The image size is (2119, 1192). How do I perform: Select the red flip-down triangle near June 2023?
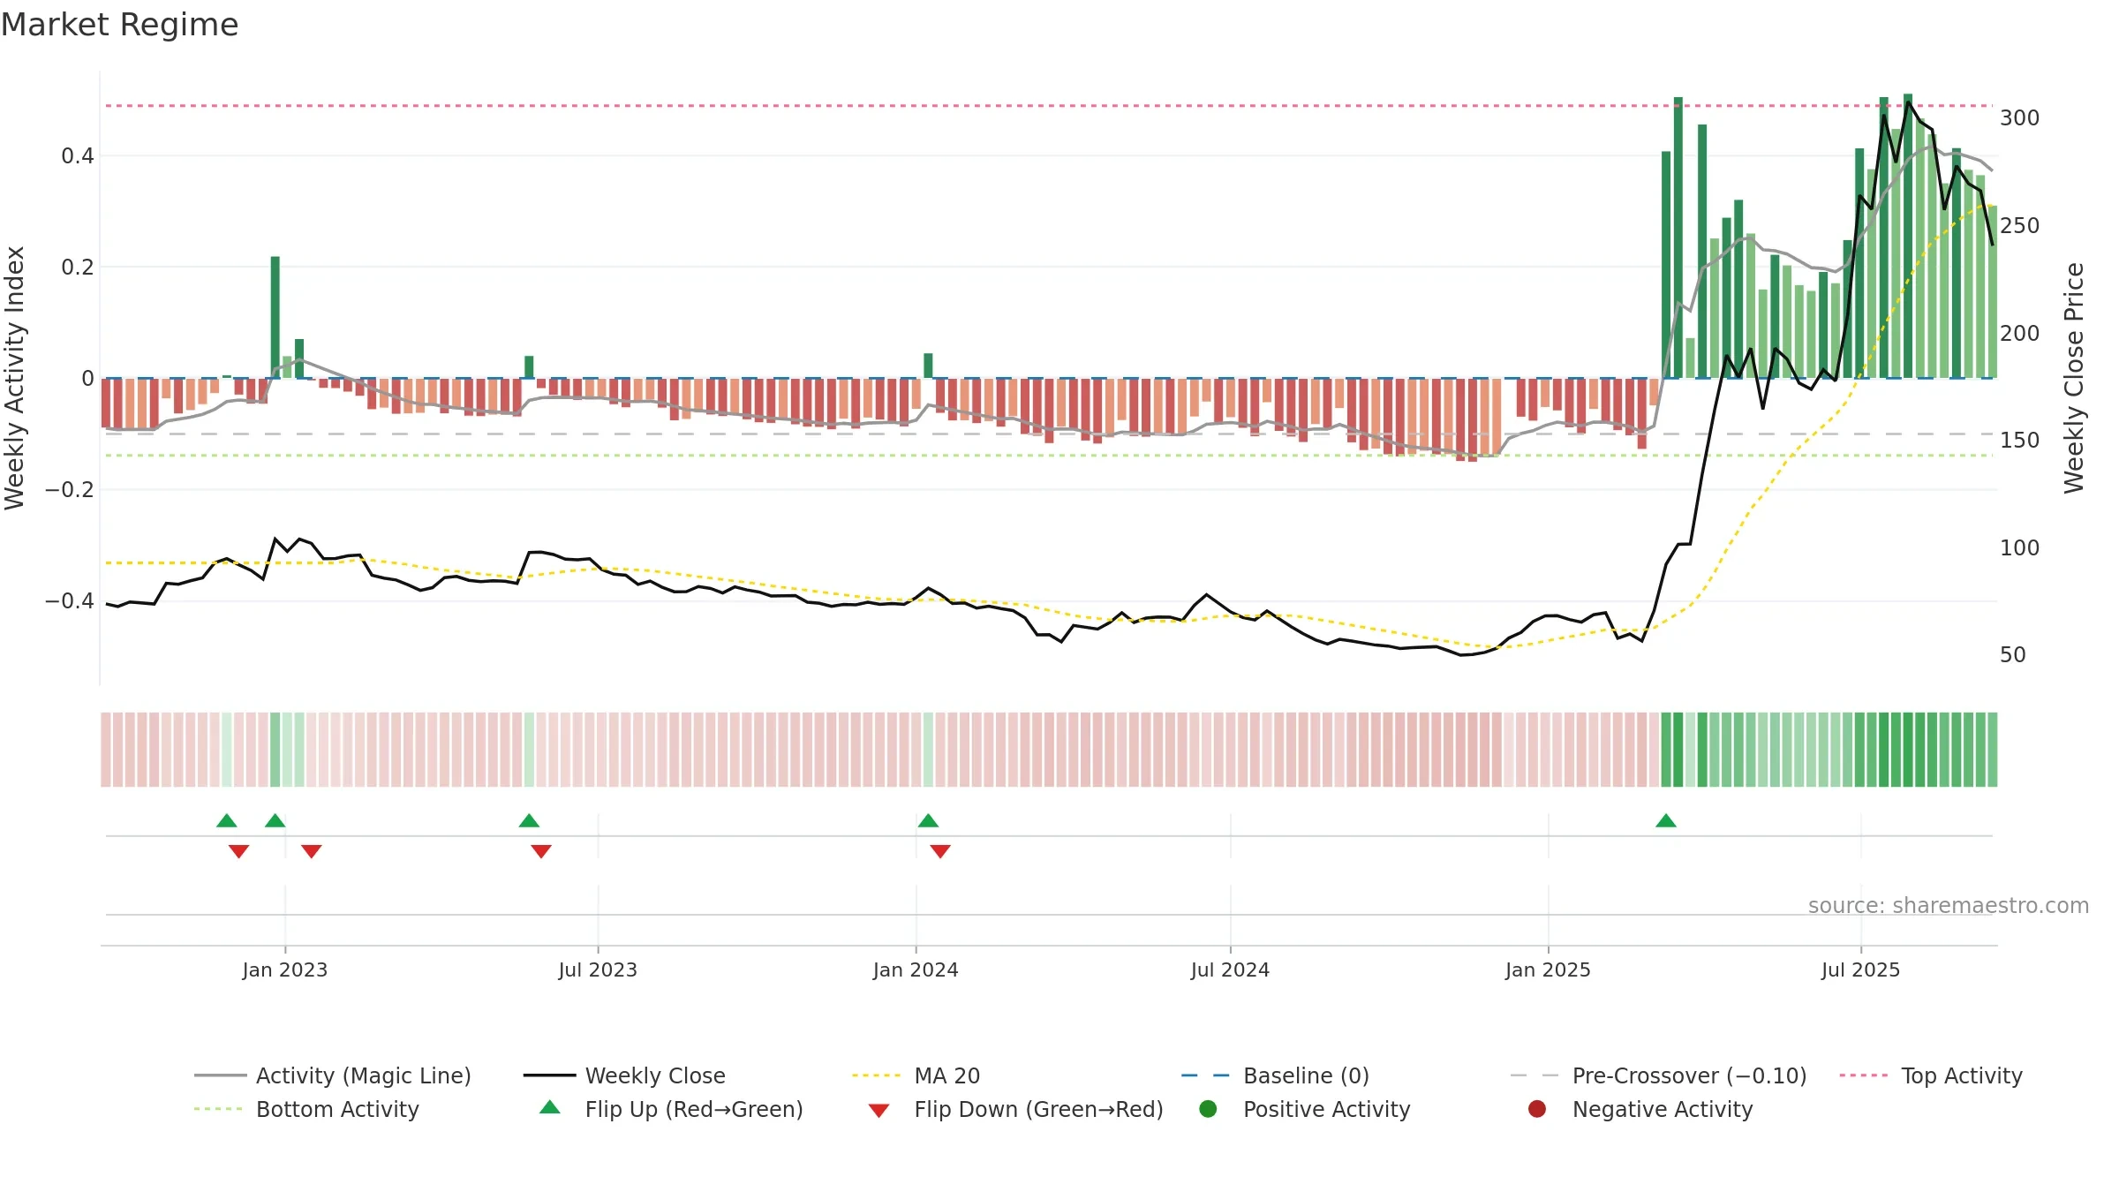(x=541, y=851)
